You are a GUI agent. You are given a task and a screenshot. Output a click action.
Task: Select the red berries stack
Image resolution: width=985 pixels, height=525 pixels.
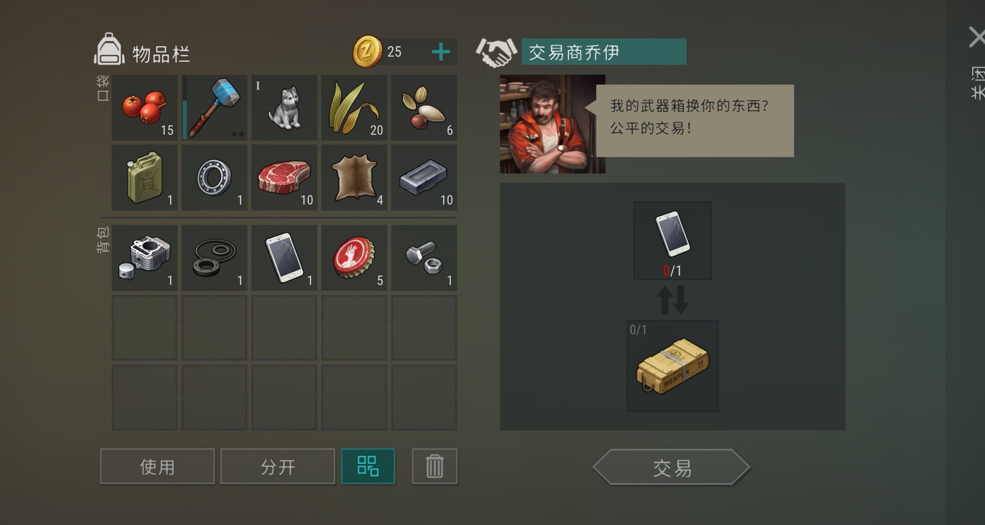[144, 108]
